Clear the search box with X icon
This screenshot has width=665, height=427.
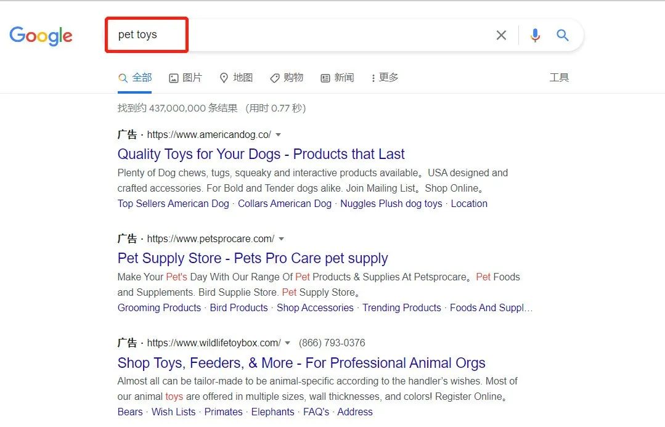point(501,36)
